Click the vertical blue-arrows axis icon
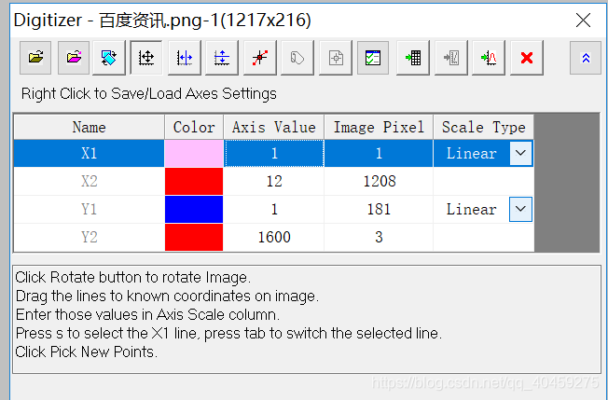 pos(222,58)
